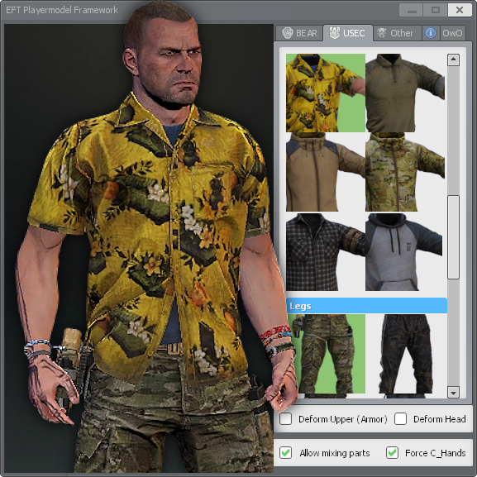This screenshot has height=477, width=477.
Task: Minimize the EFT Playermodel Framework window
Action: [412, 11]
